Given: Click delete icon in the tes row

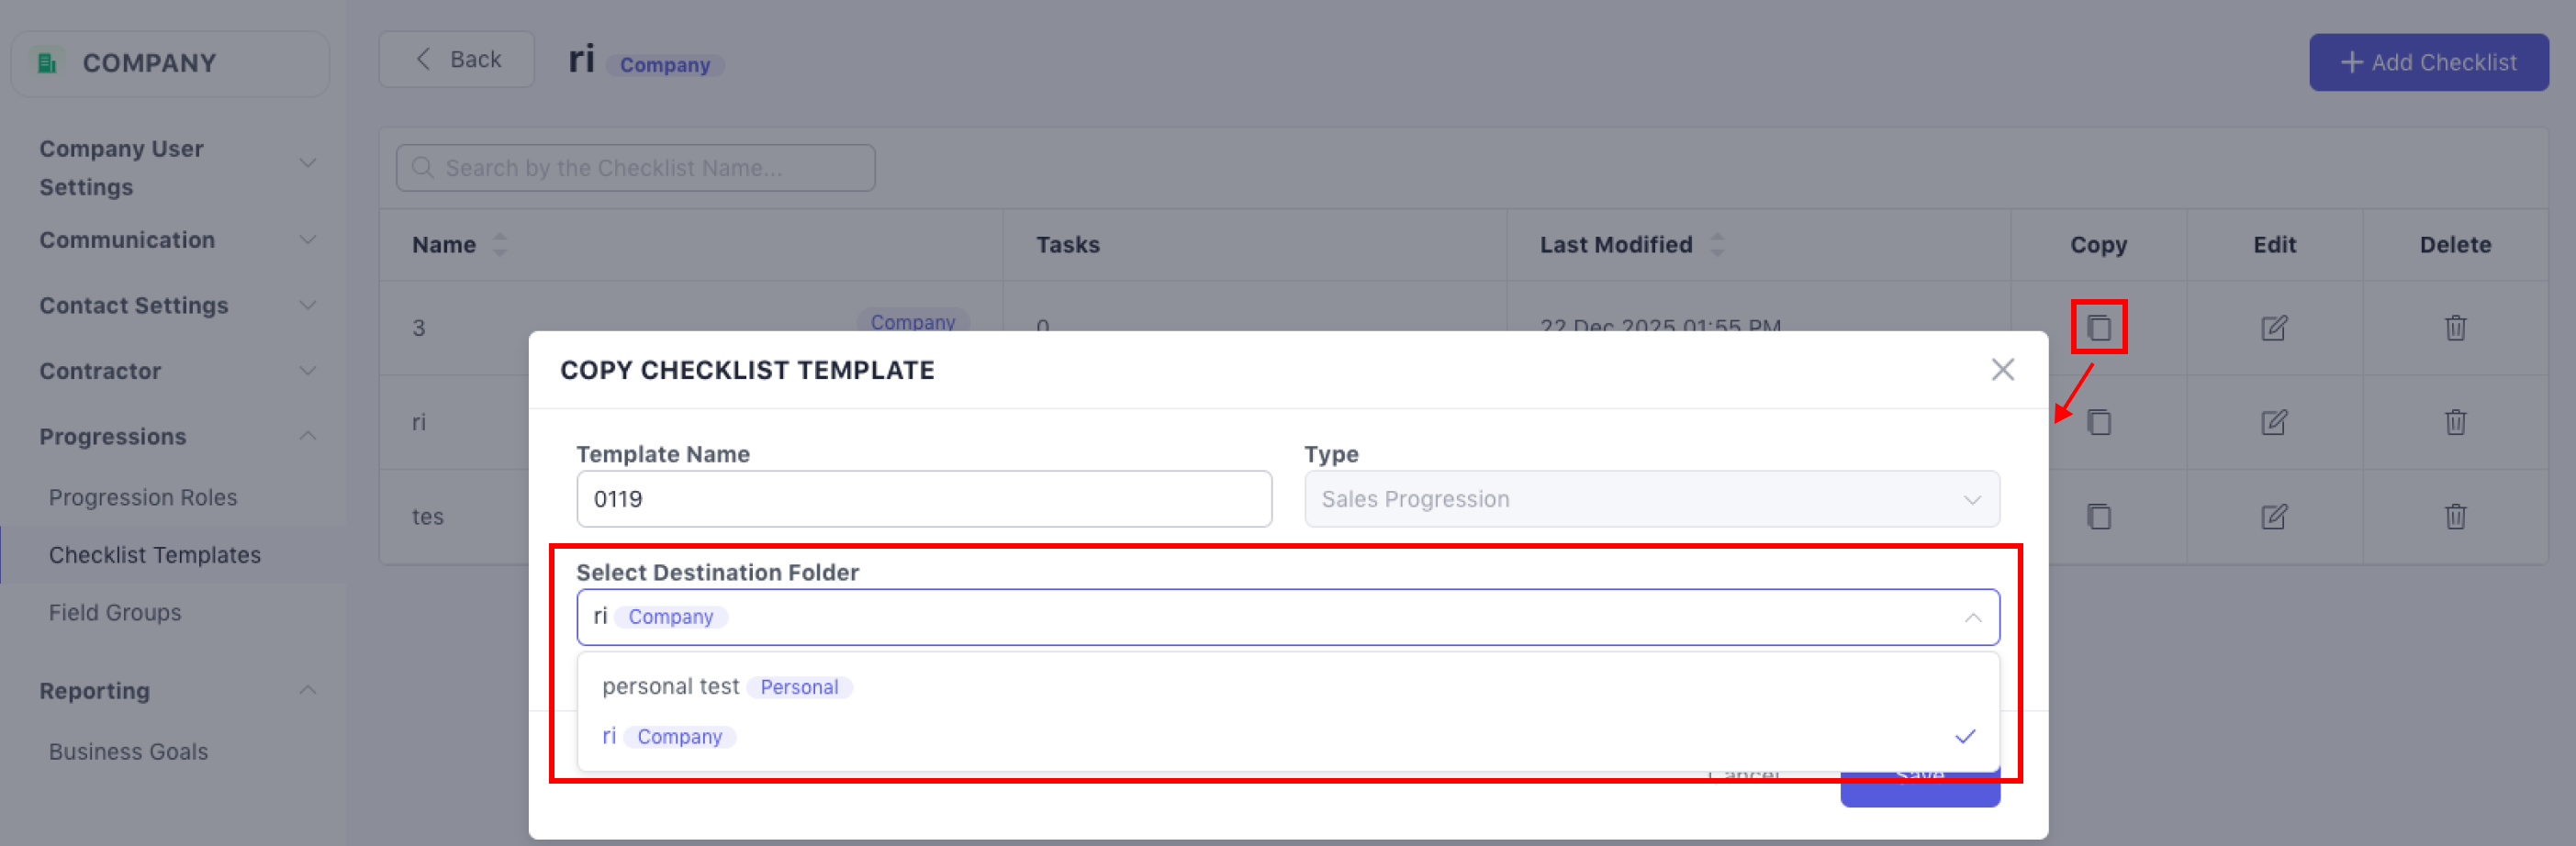Looking at the screenshot, I should pos(2454,516).
